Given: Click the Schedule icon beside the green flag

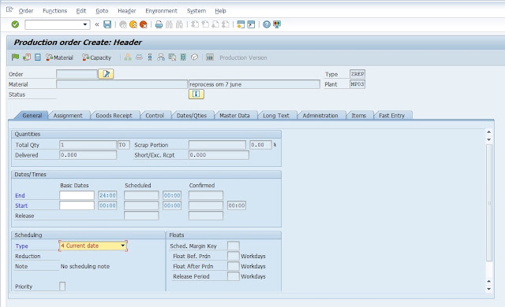Looking at the screenshot, I should tap(27, 57).
